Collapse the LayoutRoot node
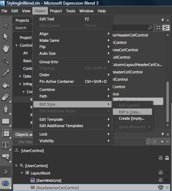The height and width of the screenshot is (191, 172). (x=22, y=173)
